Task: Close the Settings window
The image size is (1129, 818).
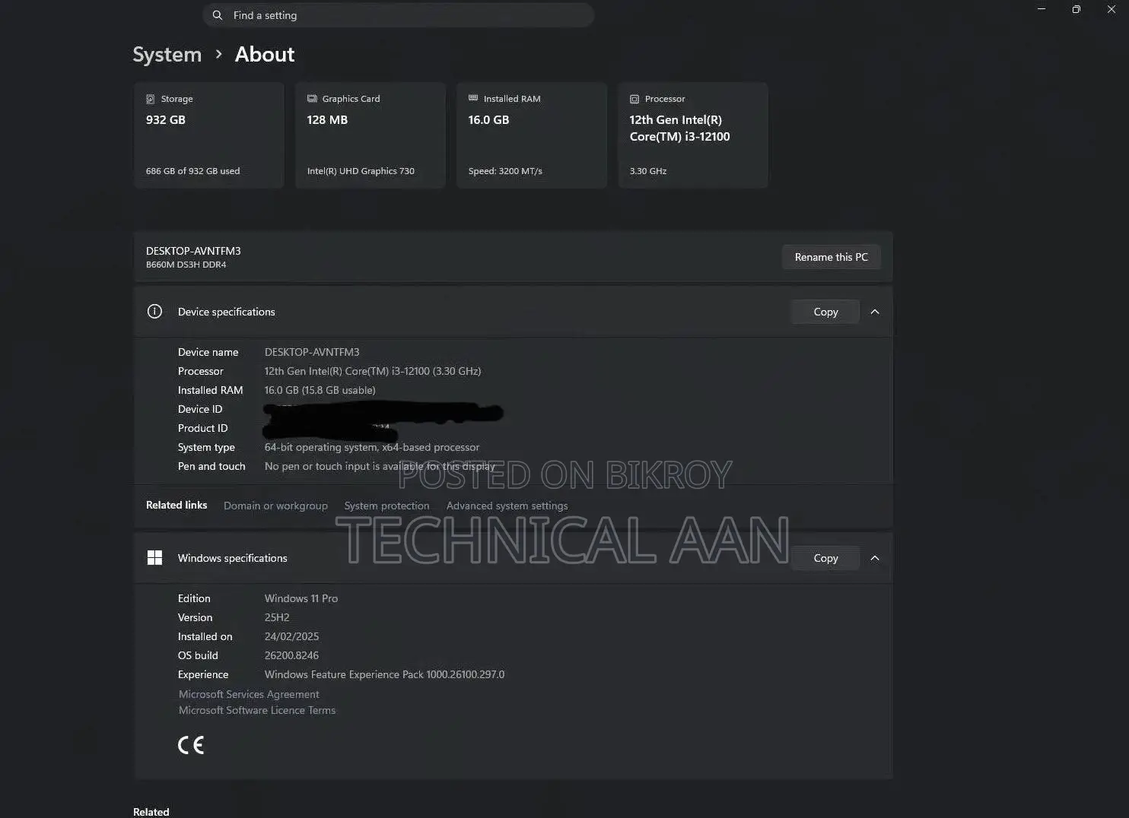Action: point(1111,9)
